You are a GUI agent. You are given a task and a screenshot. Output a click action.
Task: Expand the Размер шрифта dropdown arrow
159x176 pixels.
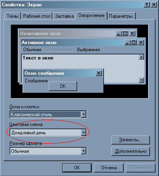[83, 151]
